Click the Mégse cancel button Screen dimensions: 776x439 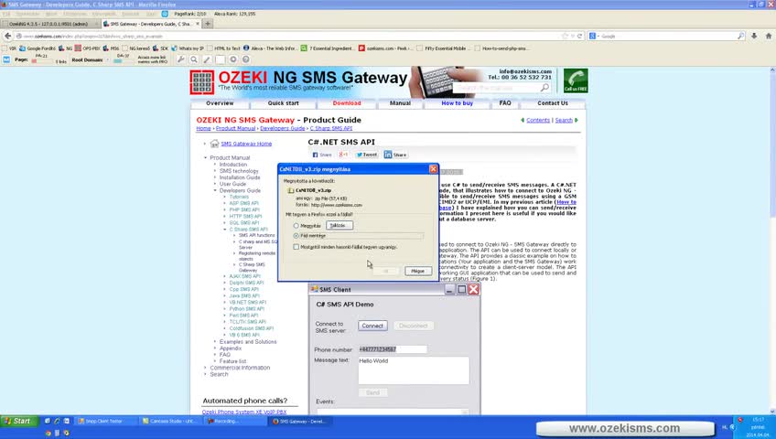coord(417,271)
